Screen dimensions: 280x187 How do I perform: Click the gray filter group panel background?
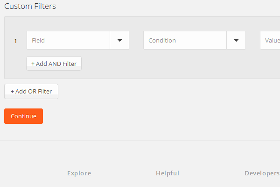tap(177, 65)
